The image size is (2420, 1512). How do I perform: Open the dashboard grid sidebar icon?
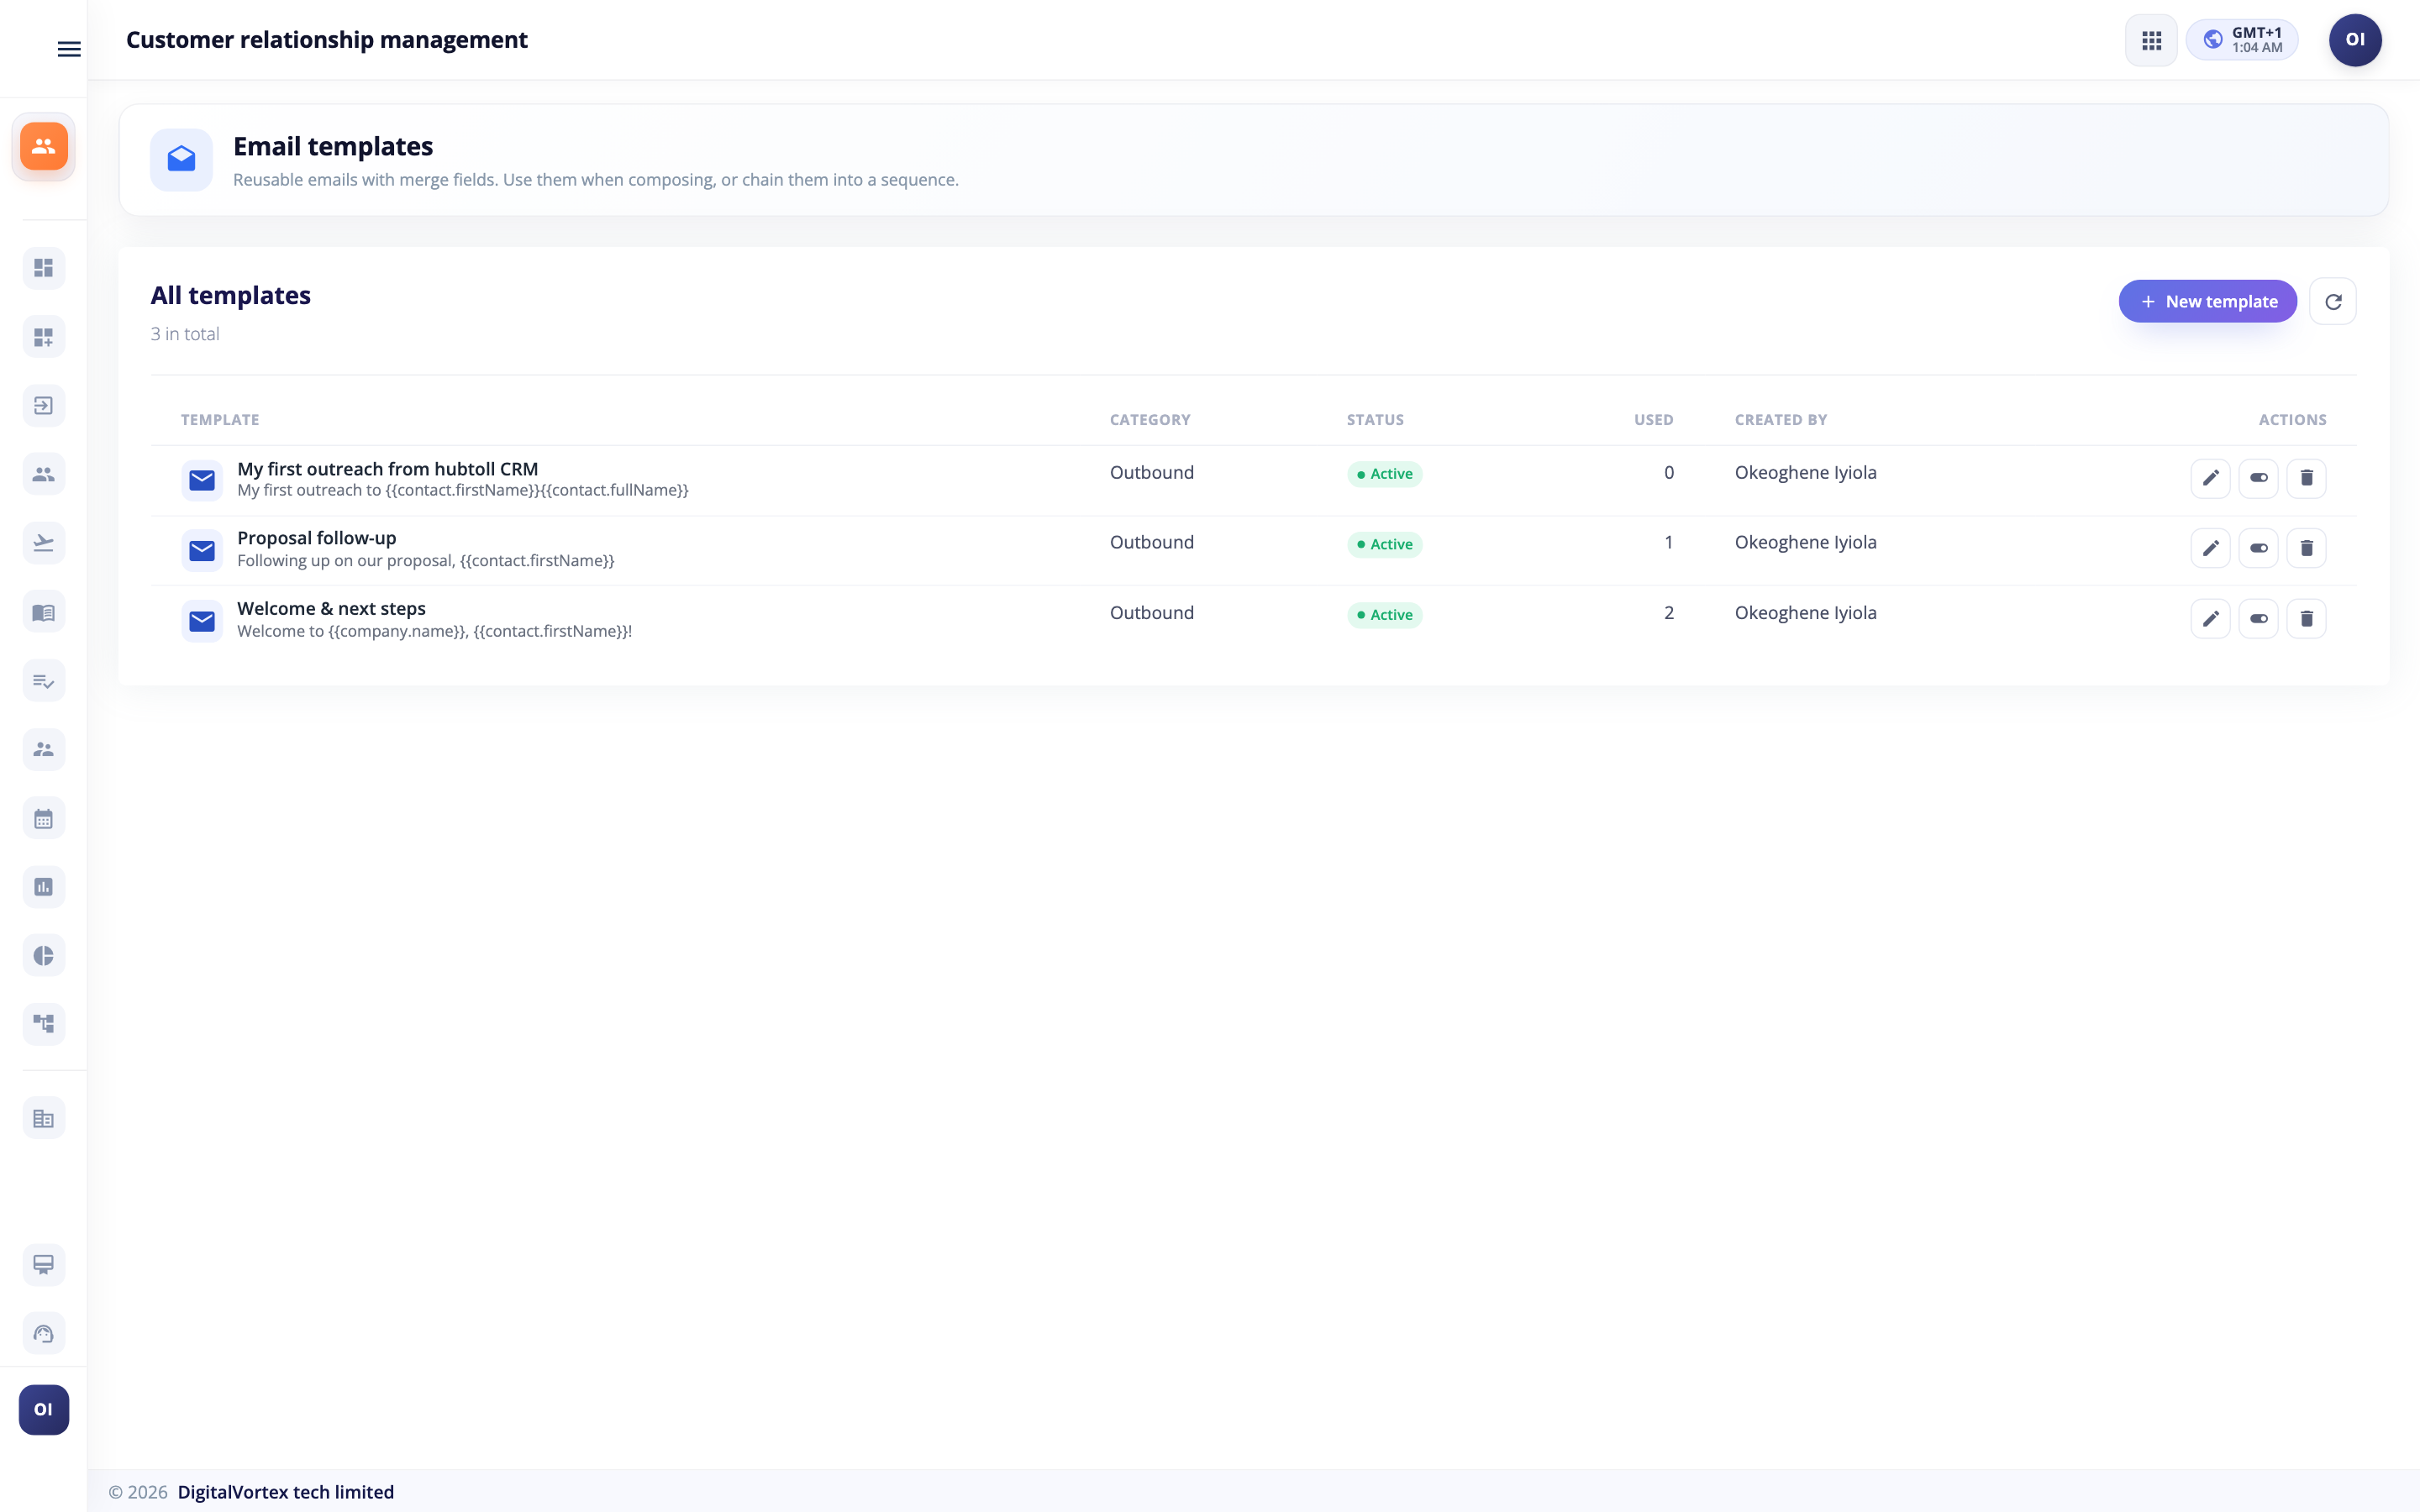pos(44,268)
